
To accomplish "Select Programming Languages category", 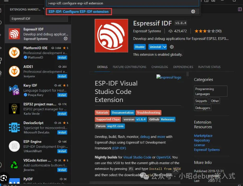I will (x=211, y=91).
